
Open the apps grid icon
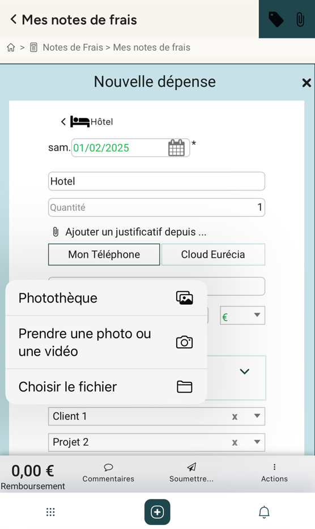click(50, 512)
